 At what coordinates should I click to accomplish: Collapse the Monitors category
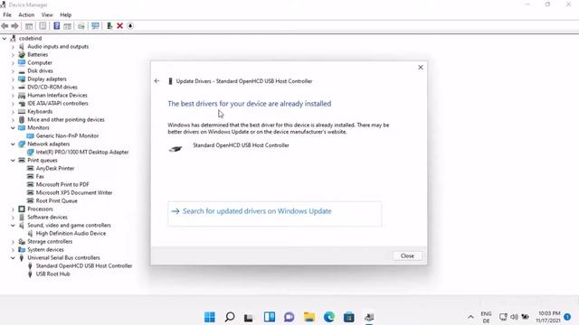click(13, 127)
